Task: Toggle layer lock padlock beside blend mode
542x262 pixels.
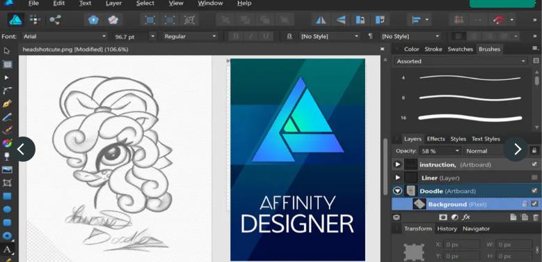Action: coord(534,151)
